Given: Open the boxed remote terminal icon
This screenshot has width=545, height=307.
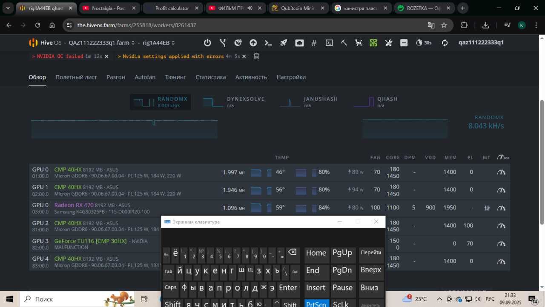Looking at the screenshot, I should pyautogui.click(x=329, y=43).
